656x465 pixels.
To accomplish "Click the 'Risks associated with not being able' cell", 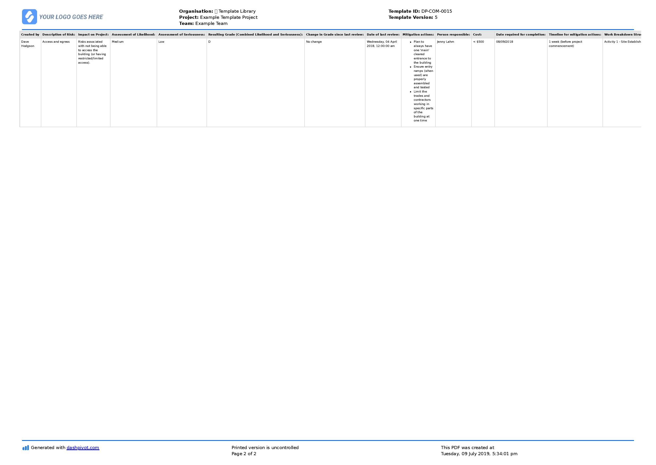I will click(93, 82).
